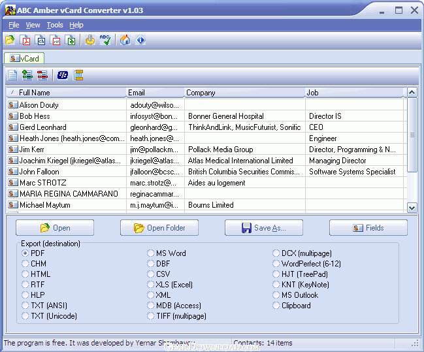Click the green plus add rows icon

coord(27,75)
